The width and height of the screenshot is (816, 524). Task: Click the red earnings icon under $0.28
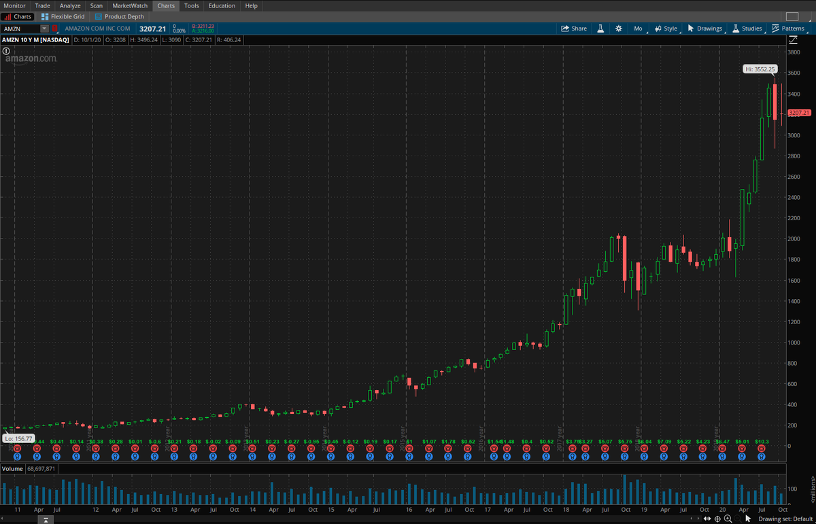[115, 449]
